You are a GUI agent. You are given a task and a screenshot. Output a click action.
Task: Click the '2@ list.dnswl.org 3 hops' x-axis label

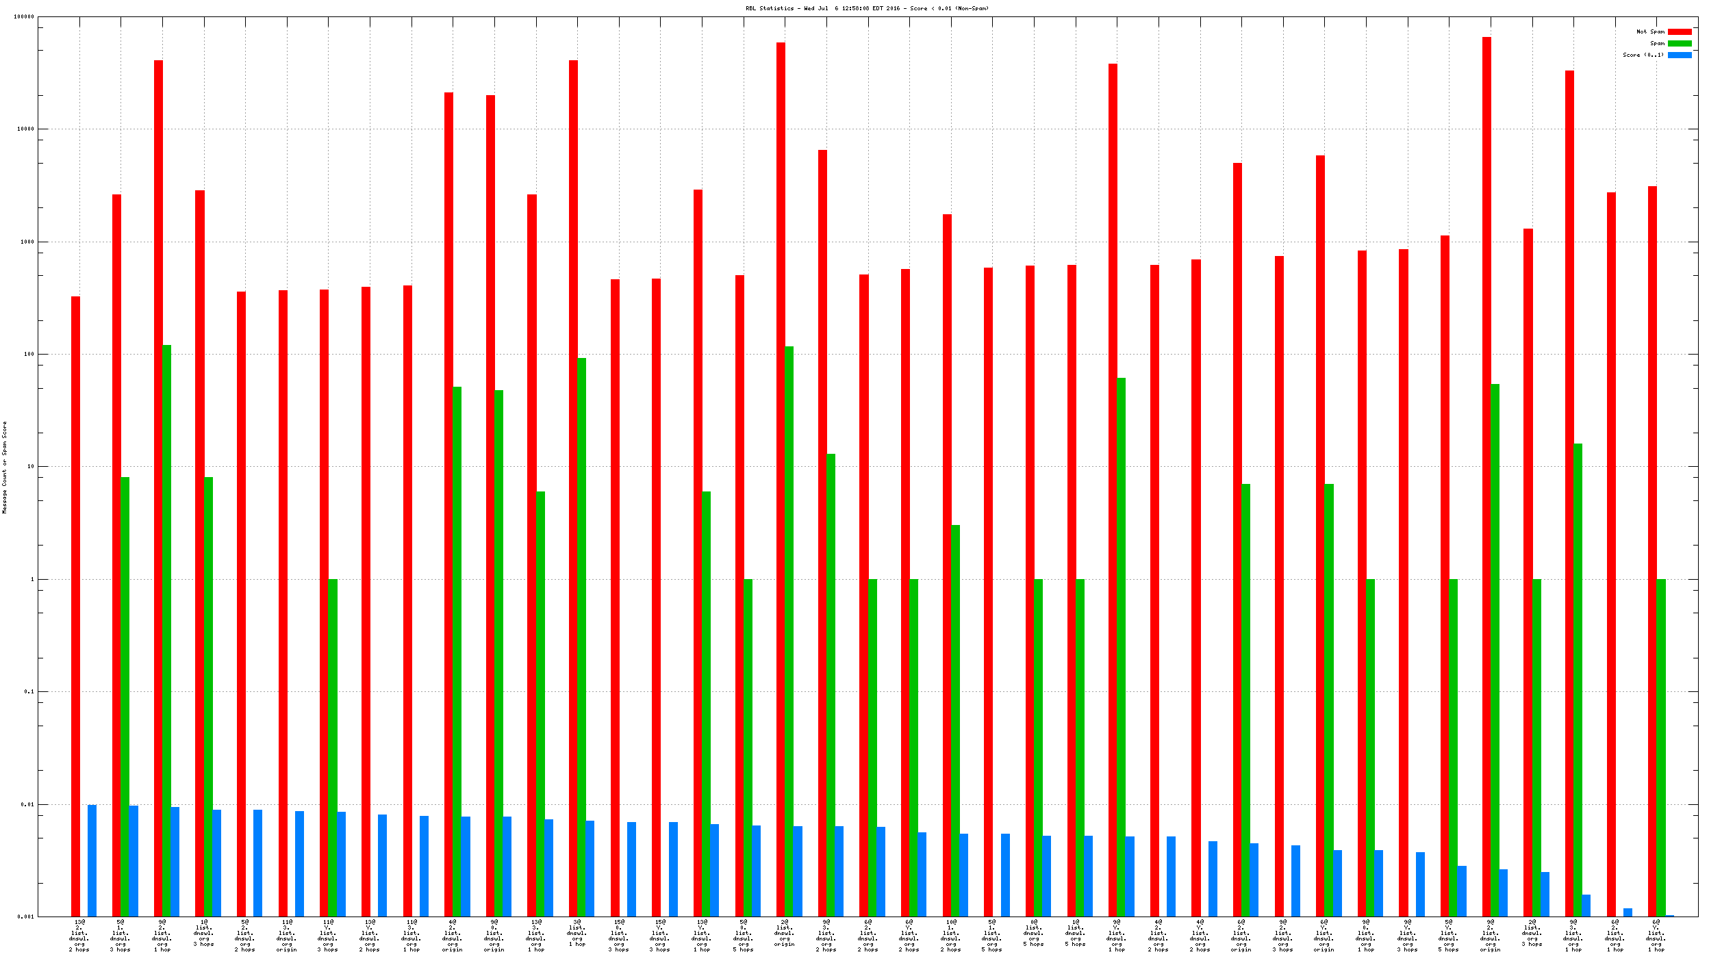click(1532, 933)
